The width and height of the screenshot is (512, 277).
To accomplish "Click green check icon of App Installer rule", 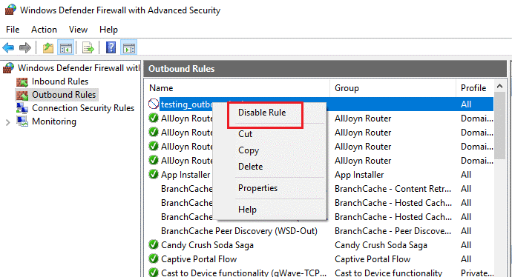I will [154, 174].
